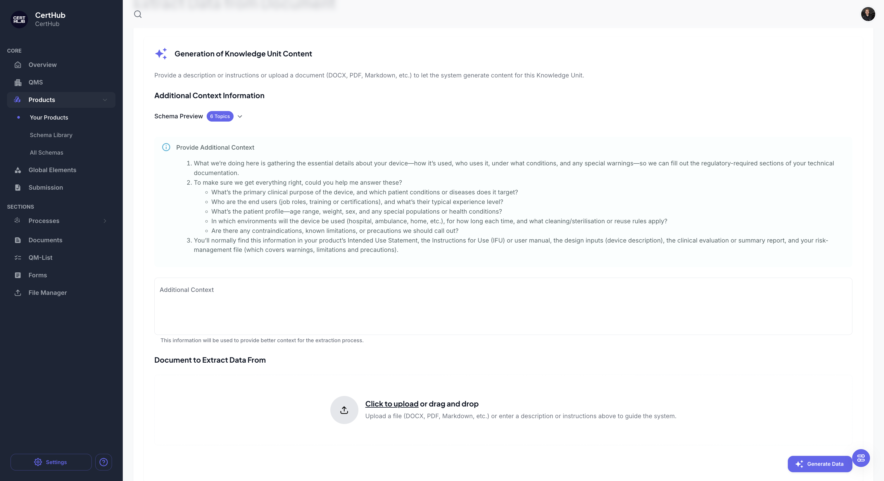Click the CertHub logo icon
Screen dimensions: 884x481
[19, 20]
